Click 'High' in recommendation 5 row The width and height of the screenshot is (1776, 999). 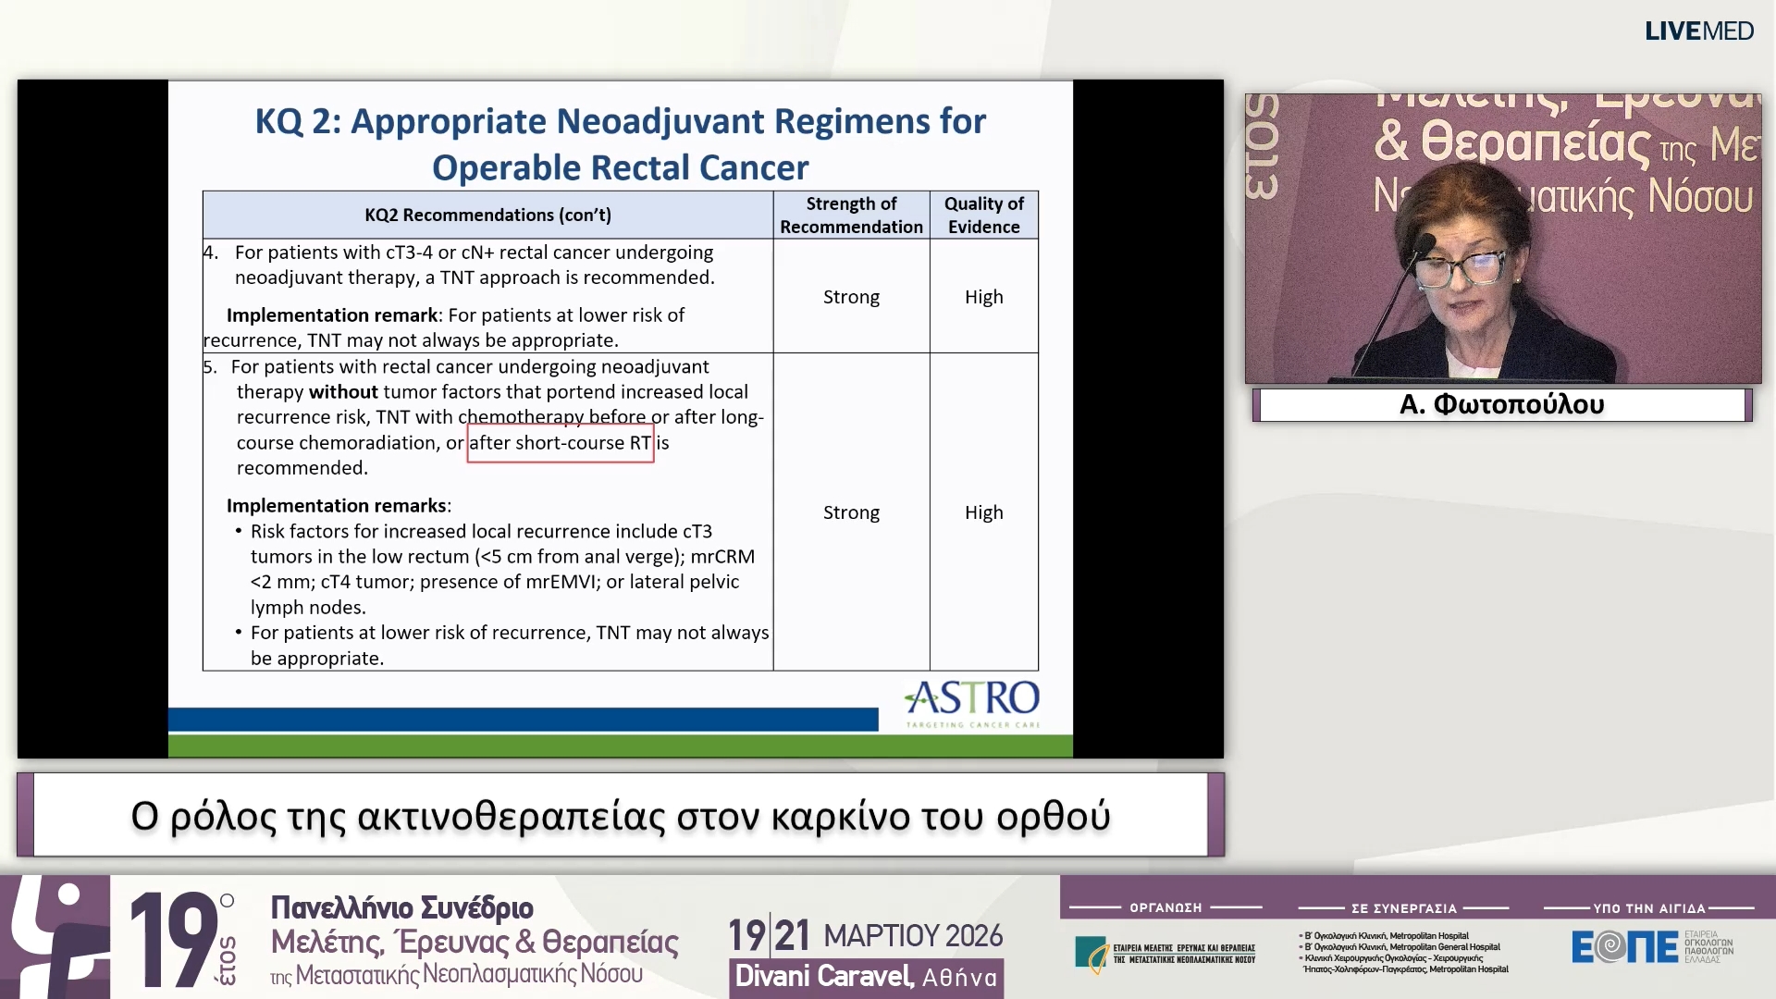(983, 512)
